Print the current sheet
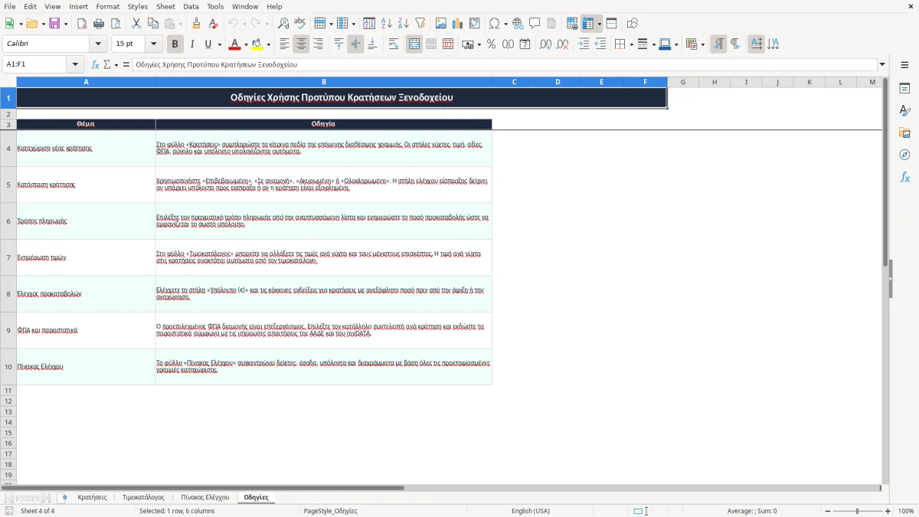This screenshot has height=517, width=919. pos(99,24)
